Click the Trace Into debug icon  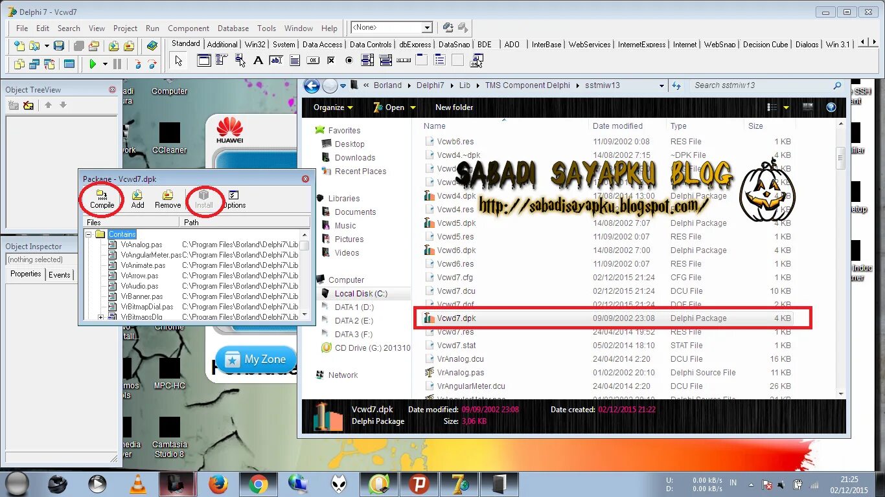(x=137, y=64)
